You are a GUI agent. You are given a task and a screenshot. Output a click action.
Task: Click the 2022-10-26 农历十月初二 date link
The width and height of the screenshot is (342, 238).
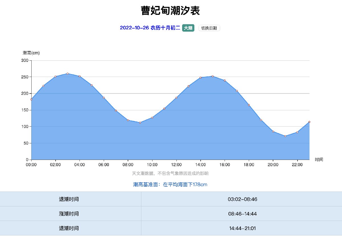pyautogui.click(x=150, y=28)
